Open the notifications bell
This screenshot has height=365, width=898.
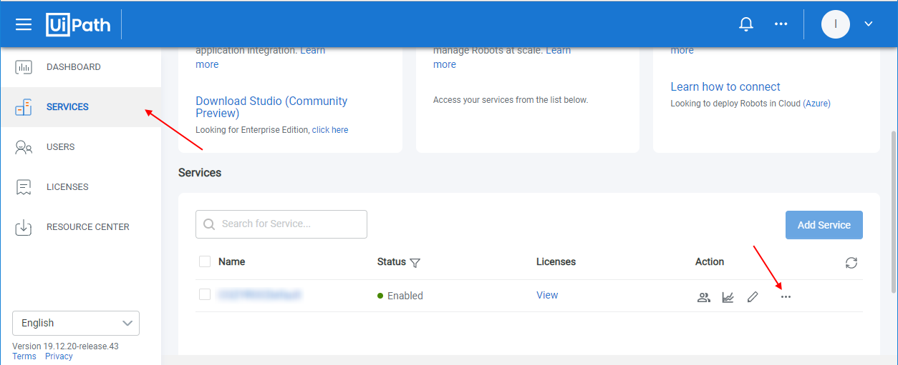(x=746, y=24)
